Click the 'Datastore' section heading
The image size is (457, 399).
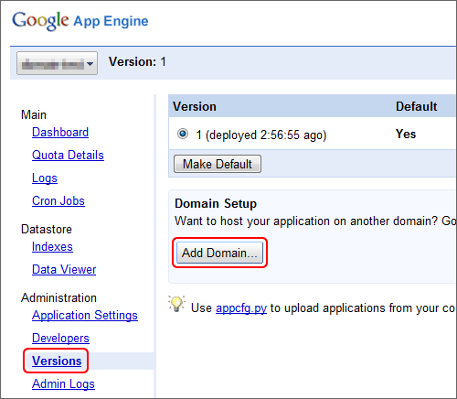click(x=47, y=229)
